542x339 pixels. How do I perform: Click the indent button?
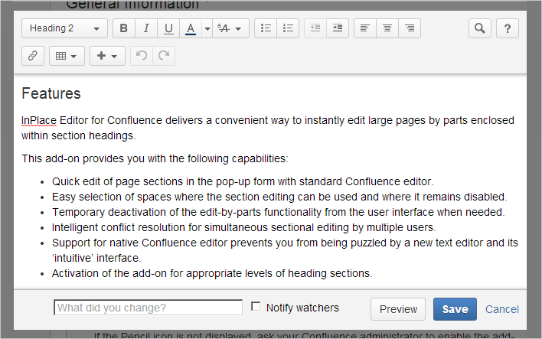[x=338, y=28]
